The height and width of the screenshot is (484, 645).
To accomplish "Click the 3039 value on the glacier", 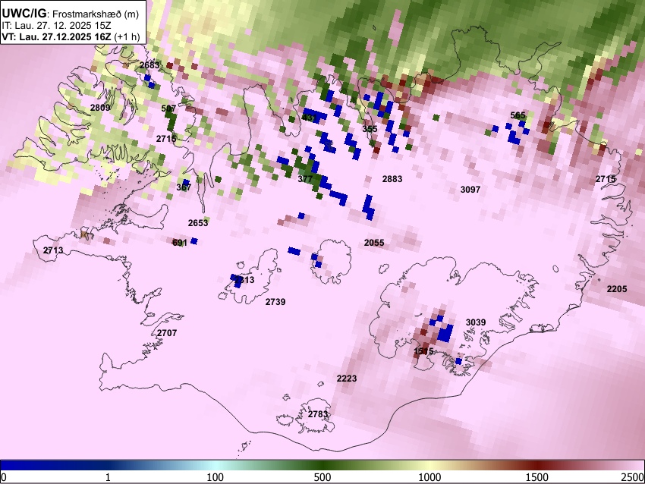I will tap(476, 322).
